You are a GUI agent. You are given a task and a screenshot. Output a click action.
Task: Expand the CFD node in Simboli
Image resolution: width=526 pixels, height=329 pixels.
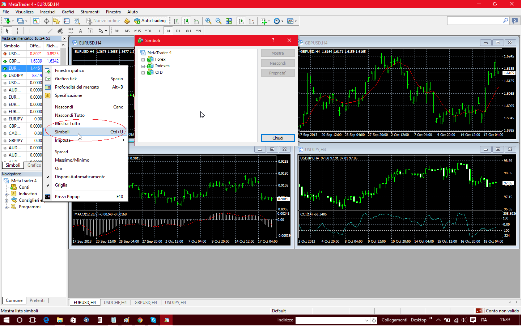click(143, 73)
